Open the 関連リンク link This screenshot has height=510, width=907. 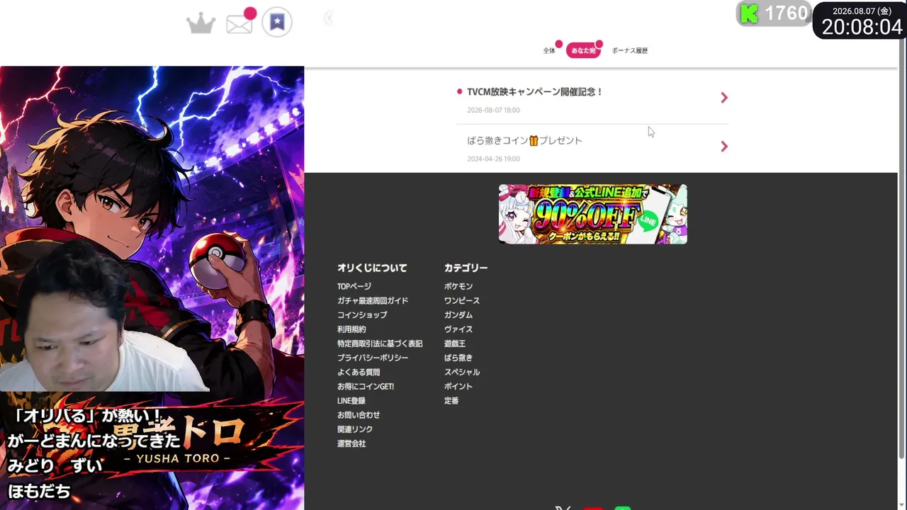(355, 429)
